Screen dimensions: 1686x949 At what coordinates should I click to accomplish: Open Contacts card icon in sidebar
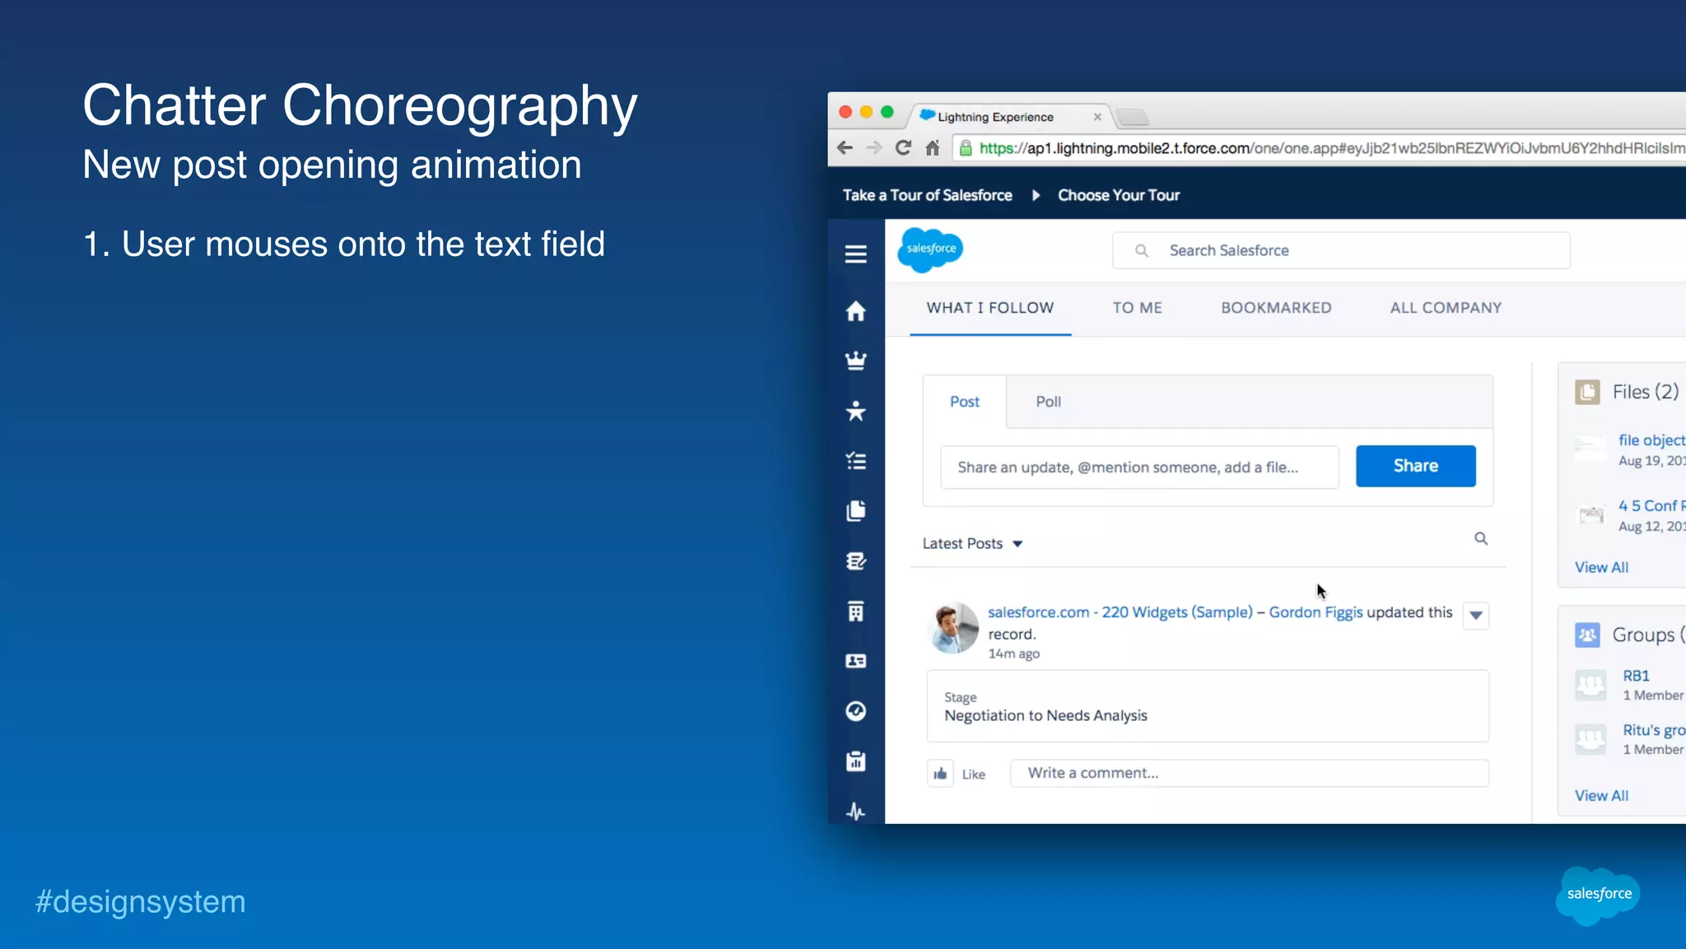[x=855, y=661]
